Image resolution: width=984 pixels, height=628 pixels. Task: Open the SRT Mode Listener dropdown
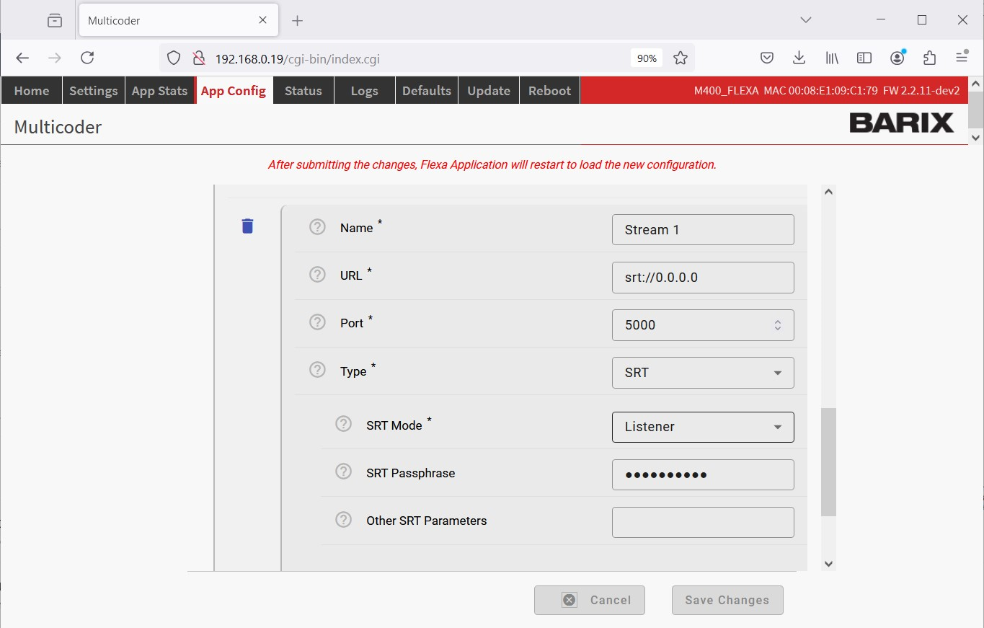(x=703, y=427)
